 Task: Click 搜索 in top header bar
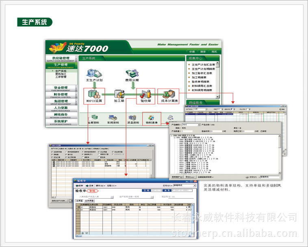point(203,52)
